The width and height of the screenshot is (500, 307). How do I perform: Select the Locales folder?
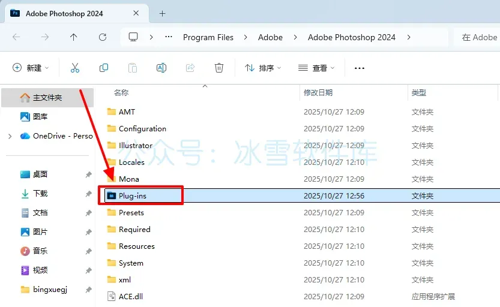coord(131,162)
